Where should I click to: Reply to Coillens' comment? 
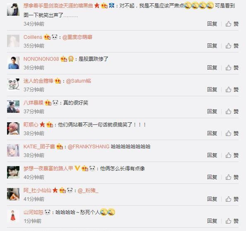(x=212, y=46)
